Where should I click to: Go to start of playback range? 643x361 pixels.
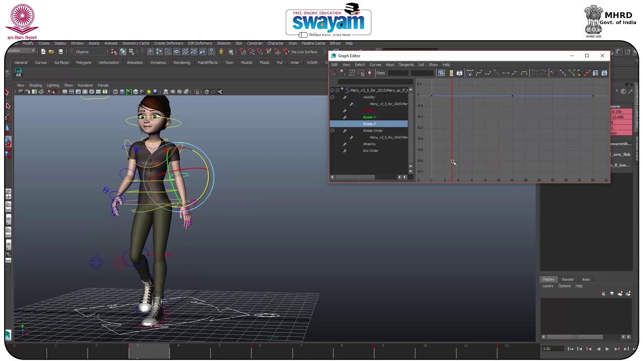(570, 349)
